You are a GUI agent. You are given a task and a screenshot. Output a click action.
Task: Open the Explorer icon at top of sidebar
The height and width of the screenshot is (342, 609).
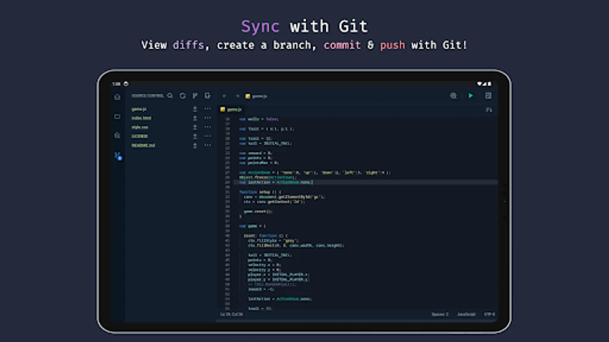click(117, 117)
